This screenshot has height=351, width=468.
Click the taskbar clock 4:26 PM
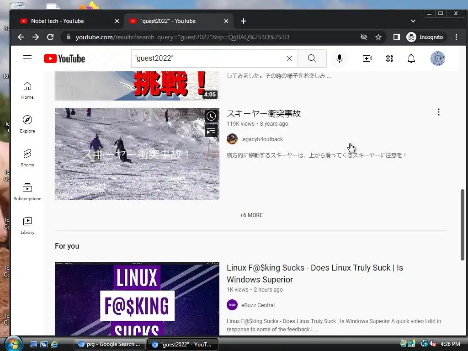point(450,344)
